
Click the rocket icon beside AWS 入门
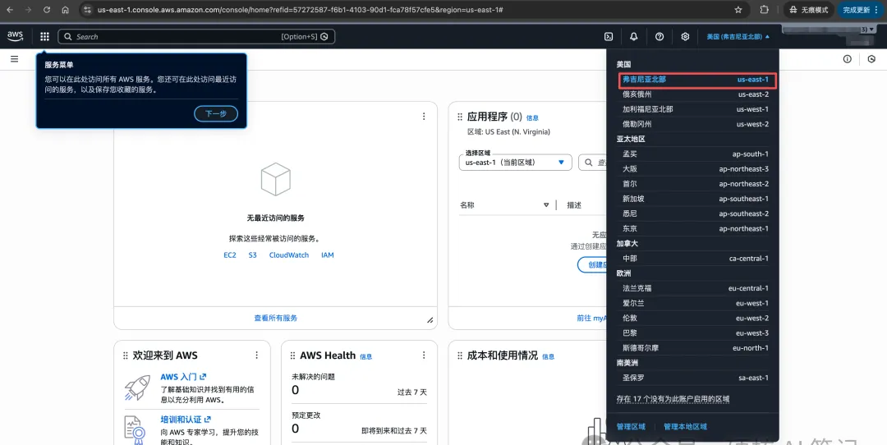point(137,388)
